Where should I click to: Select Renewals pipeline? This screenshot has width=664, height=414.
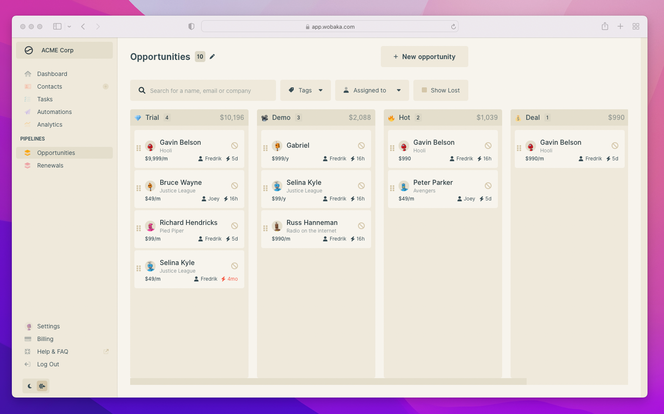[64, 165]
